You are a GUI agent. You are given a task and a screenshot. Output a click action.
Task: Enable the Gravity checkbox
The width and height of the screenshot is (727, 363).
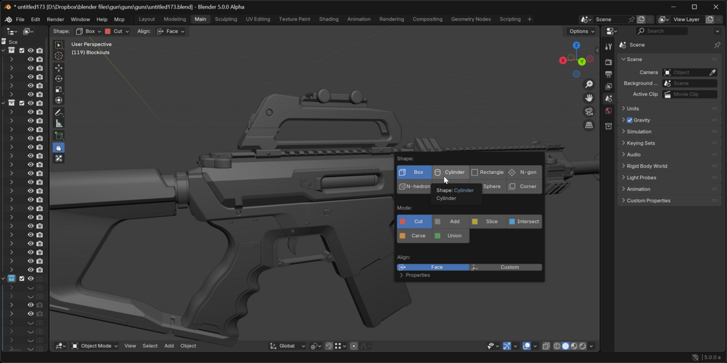629,120
